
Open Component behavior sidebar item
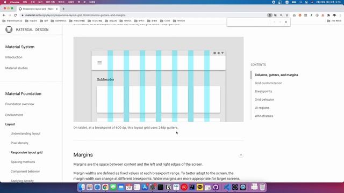(25, 172)
